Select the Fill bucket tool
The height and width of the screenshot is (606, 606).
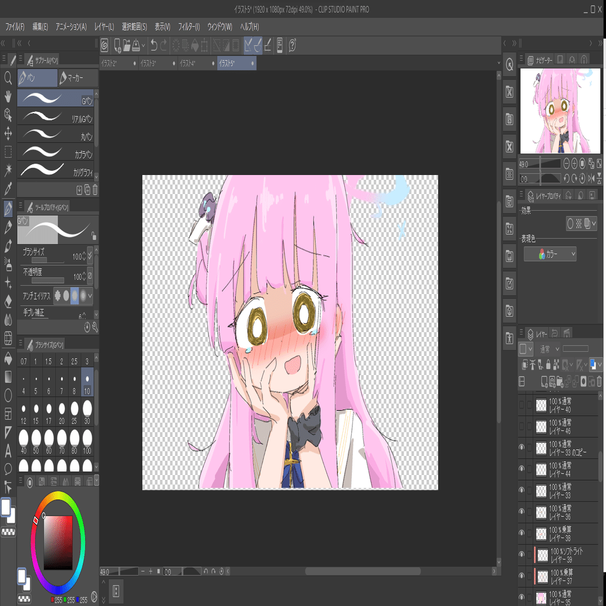point(8,358)
